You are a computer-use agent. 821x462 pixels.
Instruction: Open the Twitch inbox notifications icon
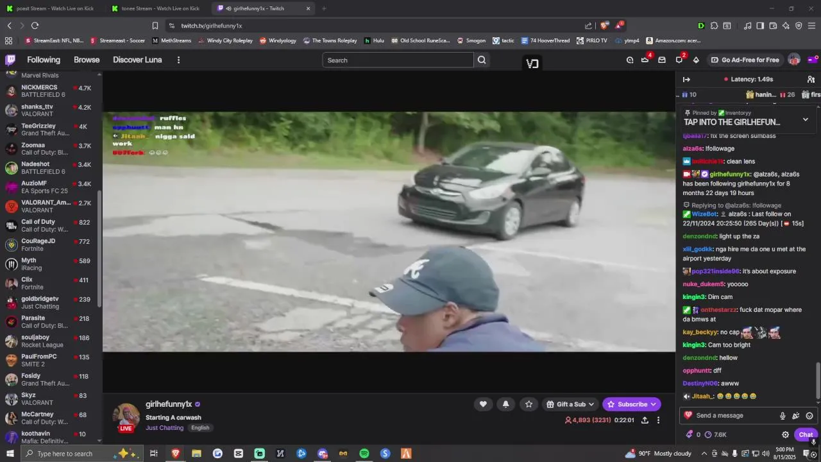tap(662, 60)
